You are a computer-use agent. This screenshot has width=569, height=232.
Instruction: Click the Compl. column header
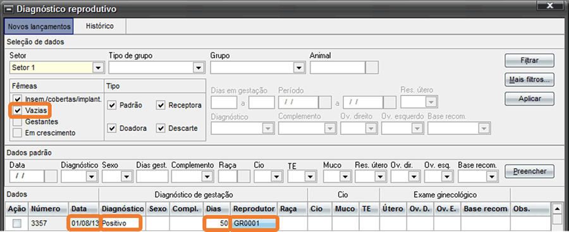(185, 209)
